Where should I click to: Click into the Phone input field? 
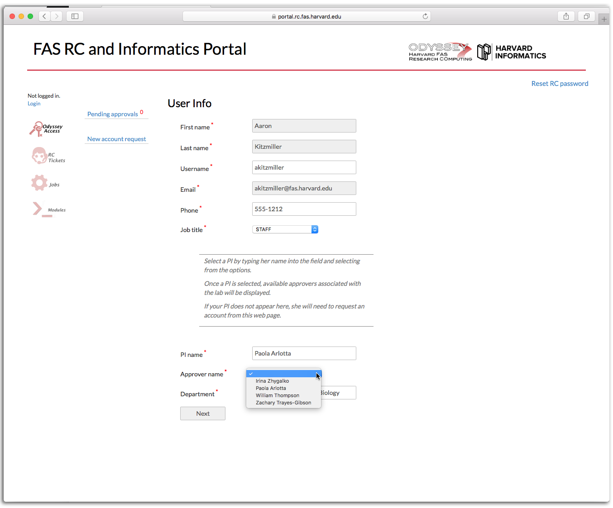coord(304,209)
